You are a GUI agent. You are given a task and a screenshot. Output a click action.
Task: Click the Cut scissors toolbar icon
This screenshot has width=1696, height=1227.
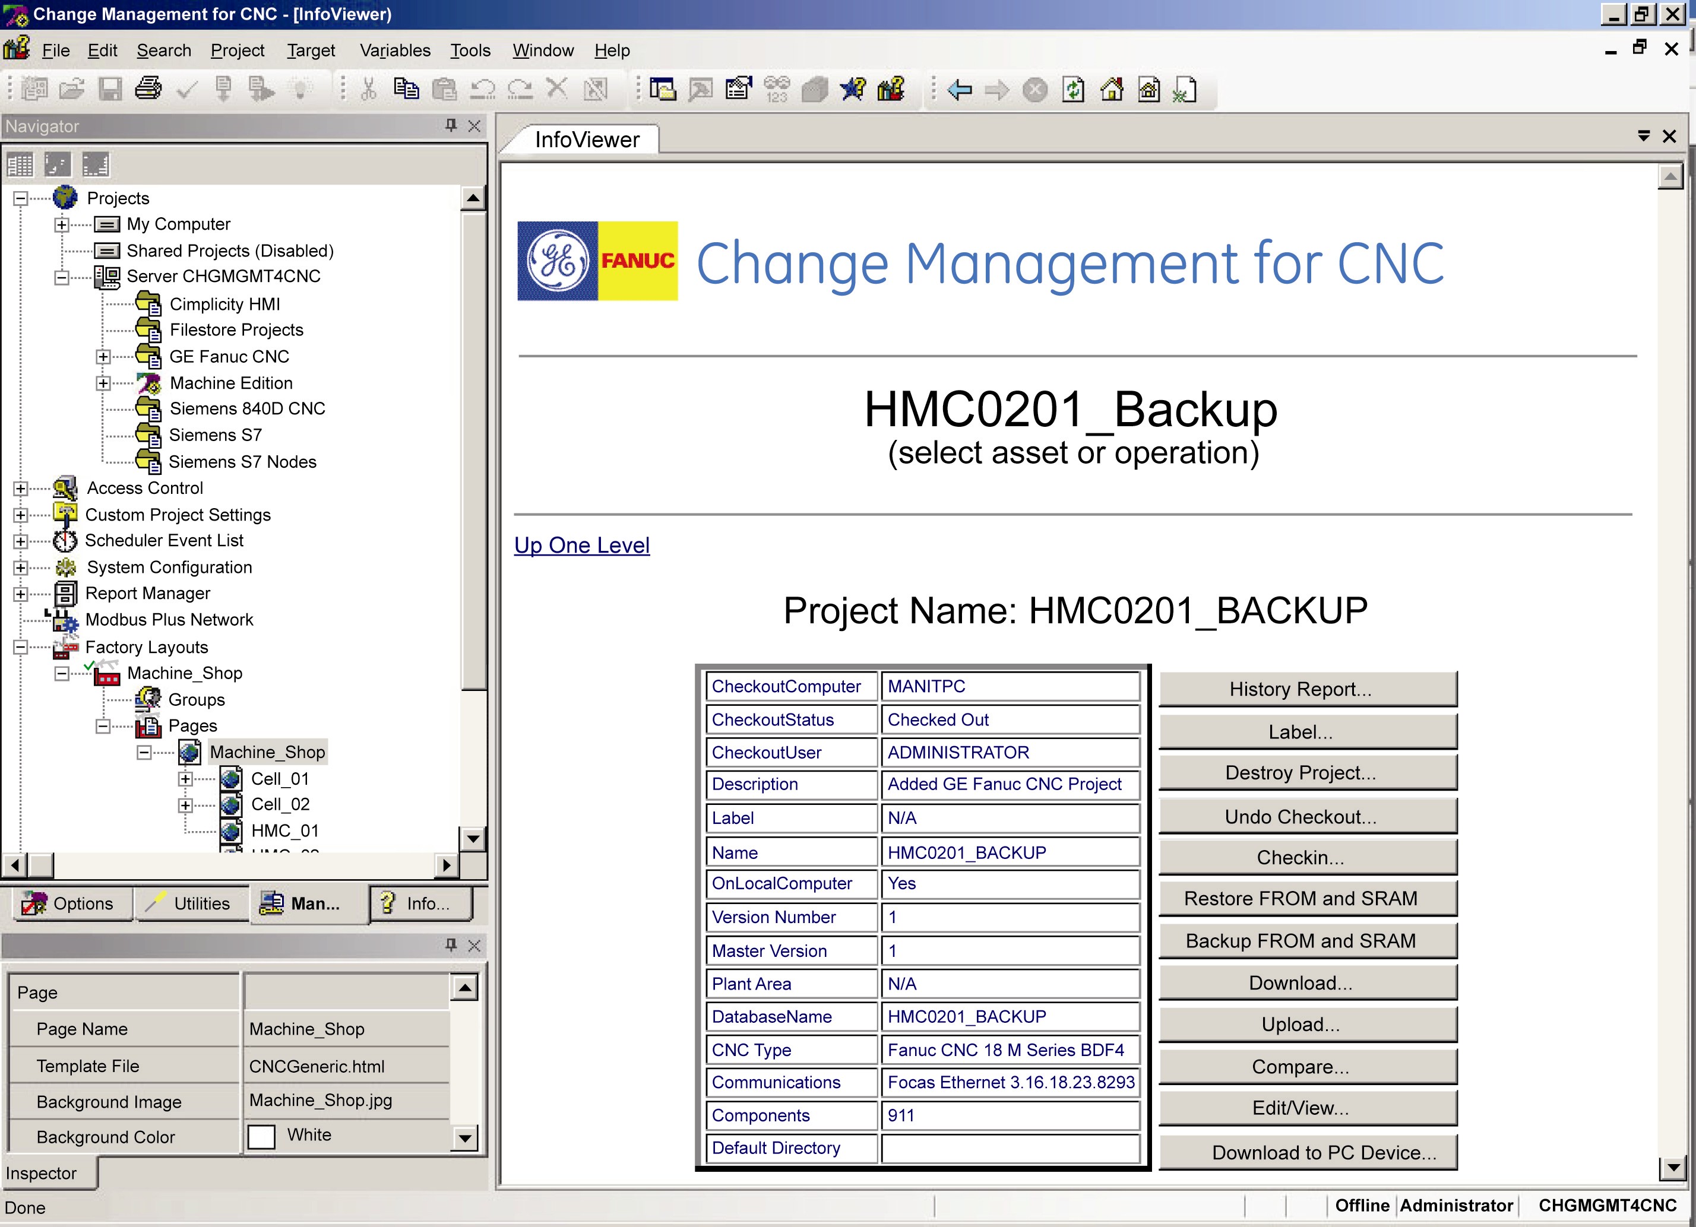(x=368, y=89)
